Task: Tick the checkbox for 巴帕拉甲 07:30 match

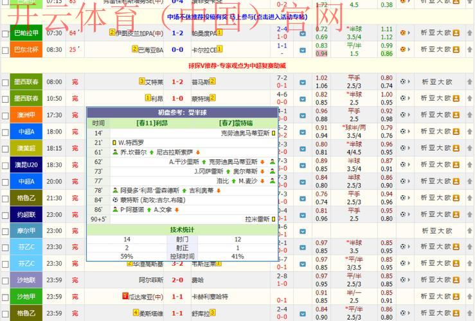Action: (x=6, y=33)
